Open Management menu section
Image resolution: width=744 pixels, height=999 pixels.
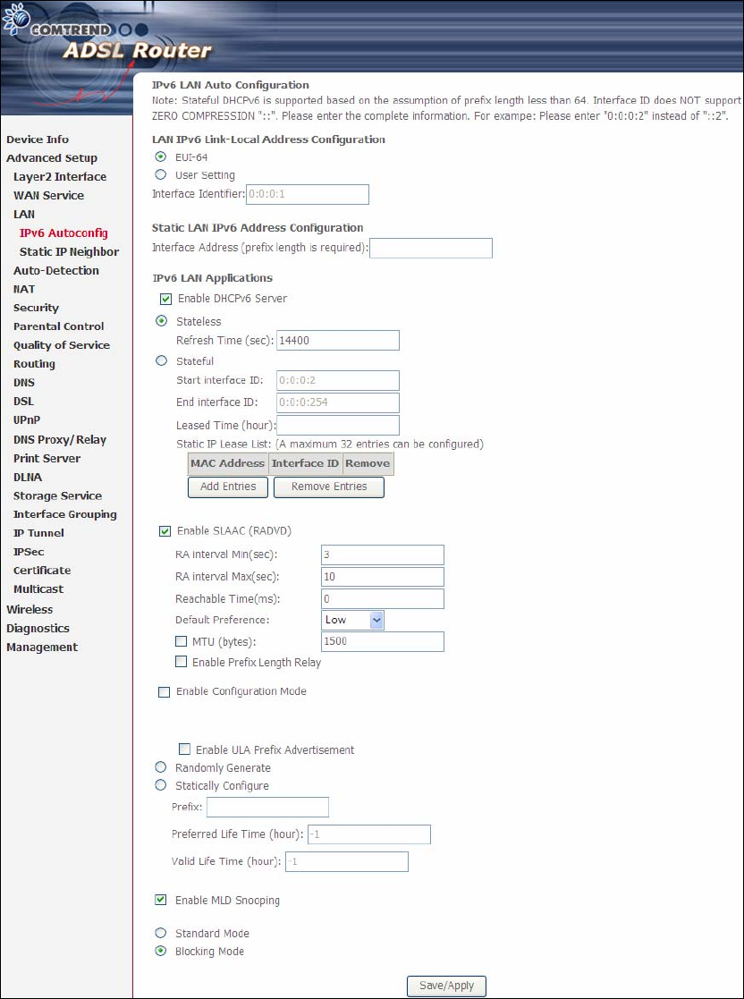click(42, 648)
